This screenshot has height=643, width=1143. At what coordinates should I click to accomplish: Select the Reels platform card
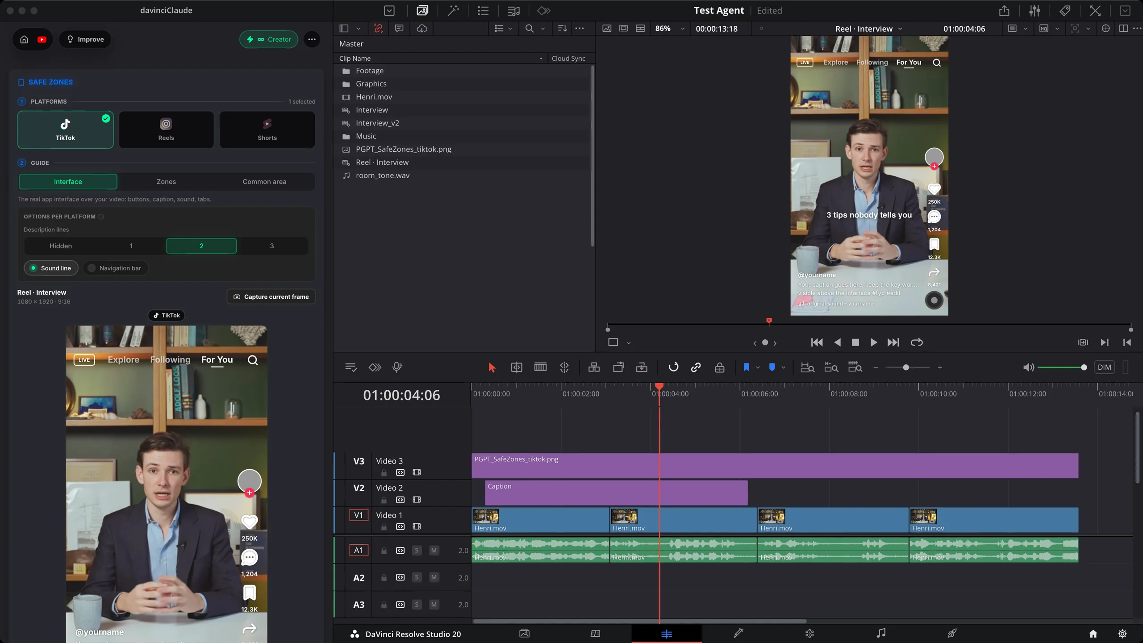tap(166, 129)
